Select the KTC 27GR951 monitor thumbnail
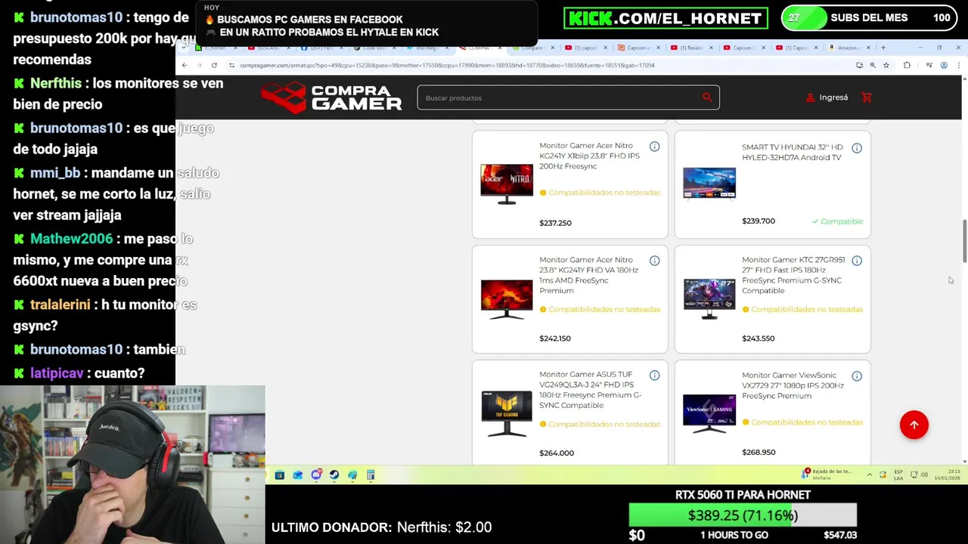Viewport: 968px width, 544px height. (x=709, y=298)
